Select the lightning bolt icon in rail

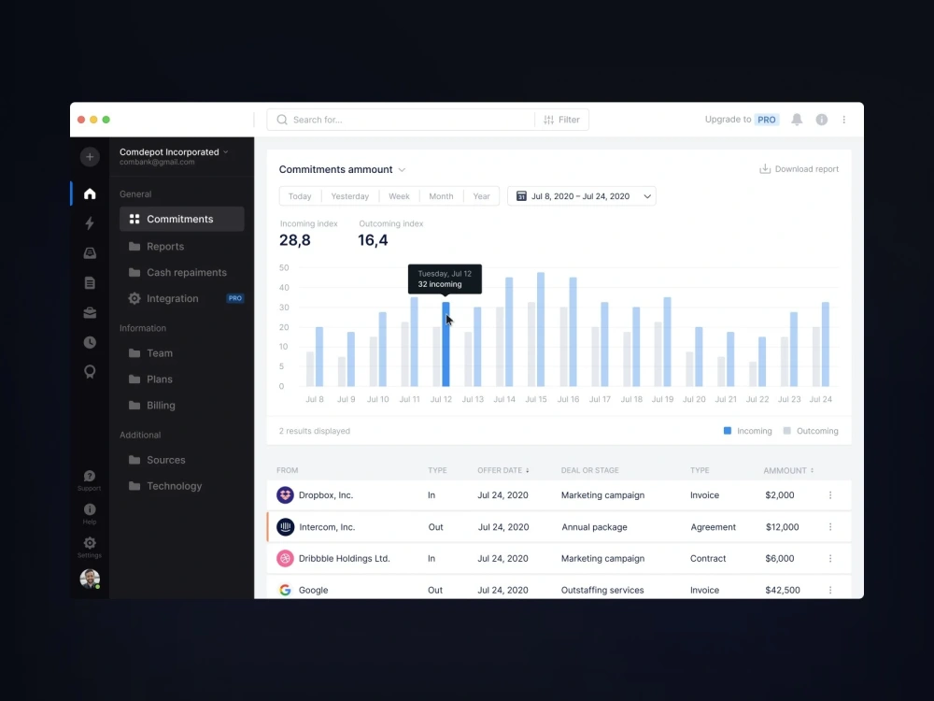(90, 223)
